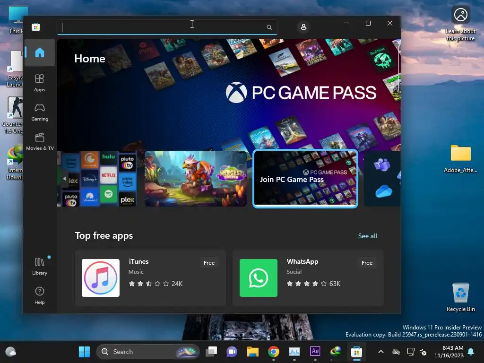Open the Windows Start menu
484x363 pixels.
(x=84, y=352)
